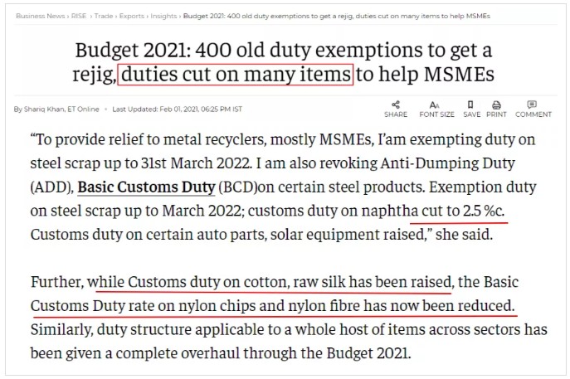
Task: Click the COMMENT text label
Action: [x=533, y=114]
